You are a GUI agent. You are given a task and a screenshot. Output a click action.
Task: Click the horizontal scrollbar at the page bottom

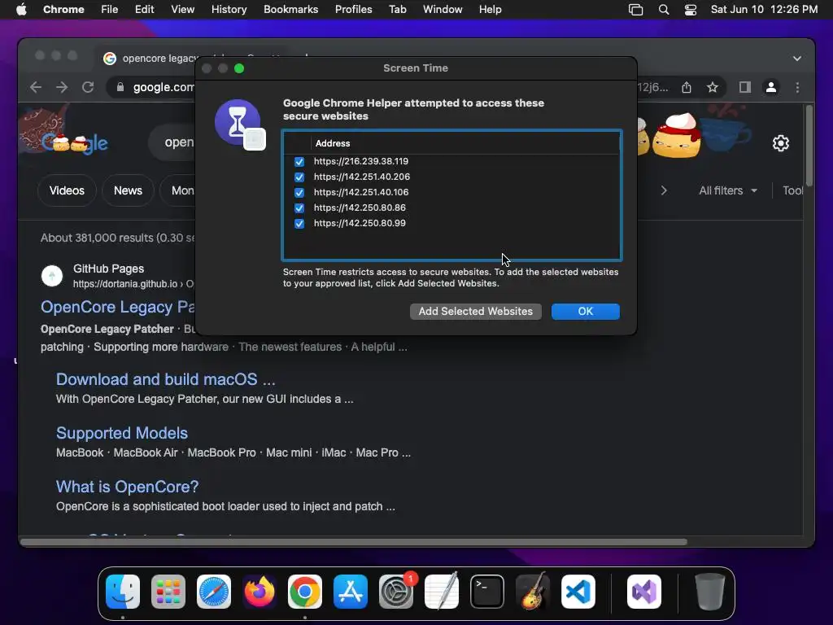click(353, 542)
